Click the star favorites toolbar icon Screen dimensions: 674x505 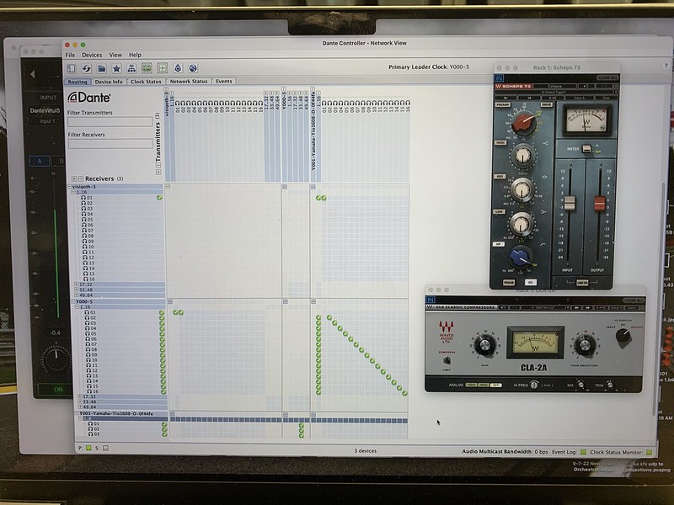coord(116,68)
